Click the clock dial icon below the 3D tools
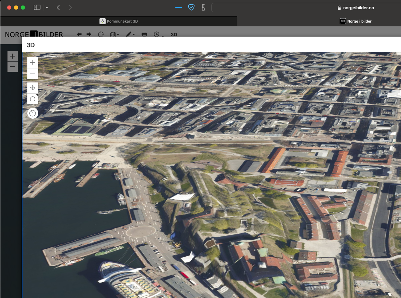 pyautogui.click(x=32, y=113)
